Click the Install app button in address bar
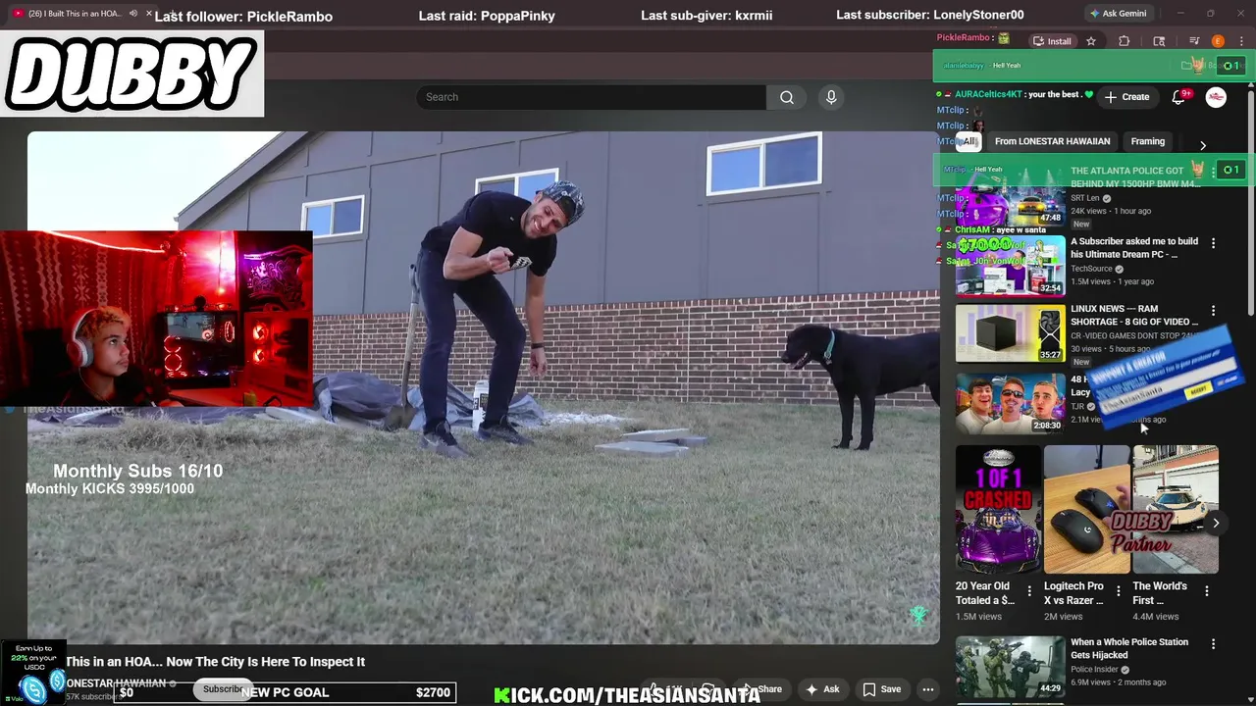Image resolution: width=1256 pixels, height=706 pixels. point(1052,41)
